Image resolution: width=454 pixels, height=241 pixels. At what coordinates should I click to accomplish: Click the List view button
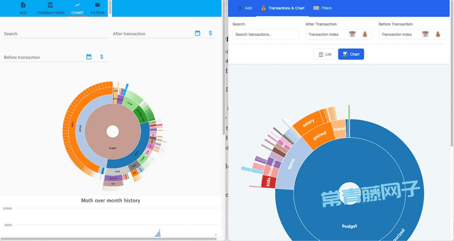point(325,54)
